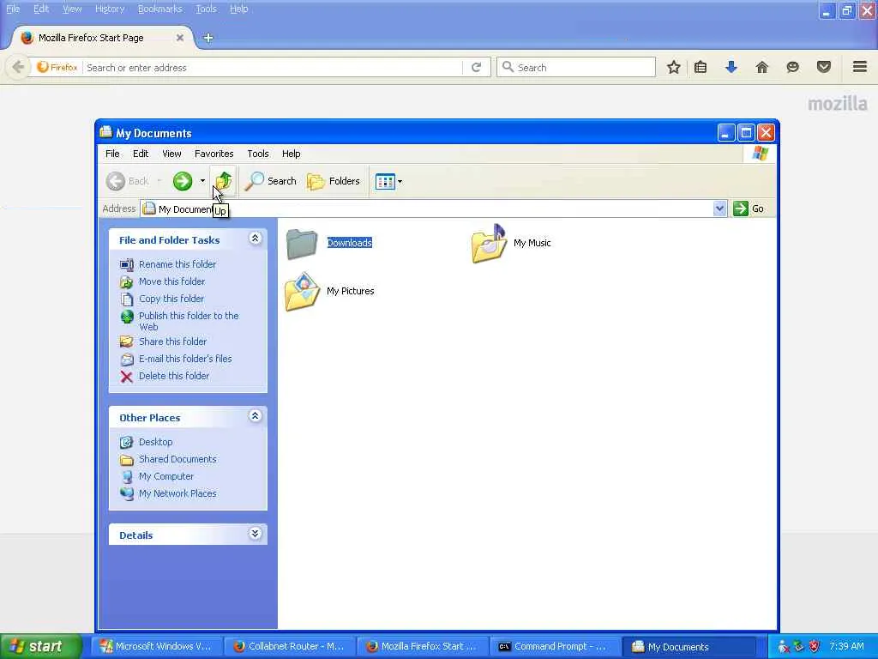Click Firefox Pocket icon
The width and height of the screenshot is (878, 659).
tap(824, 67)
